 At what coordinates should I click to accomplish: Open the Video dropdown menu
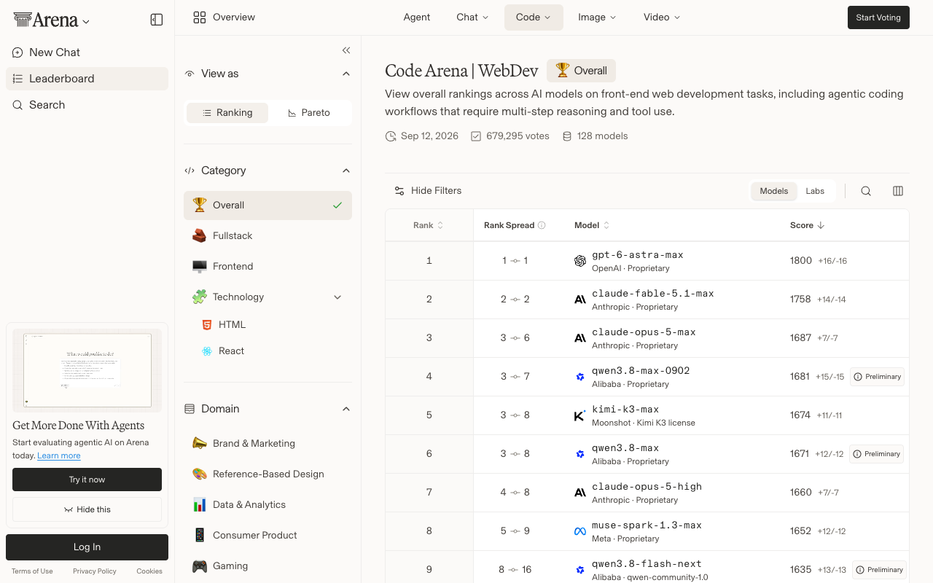[662, 17]
